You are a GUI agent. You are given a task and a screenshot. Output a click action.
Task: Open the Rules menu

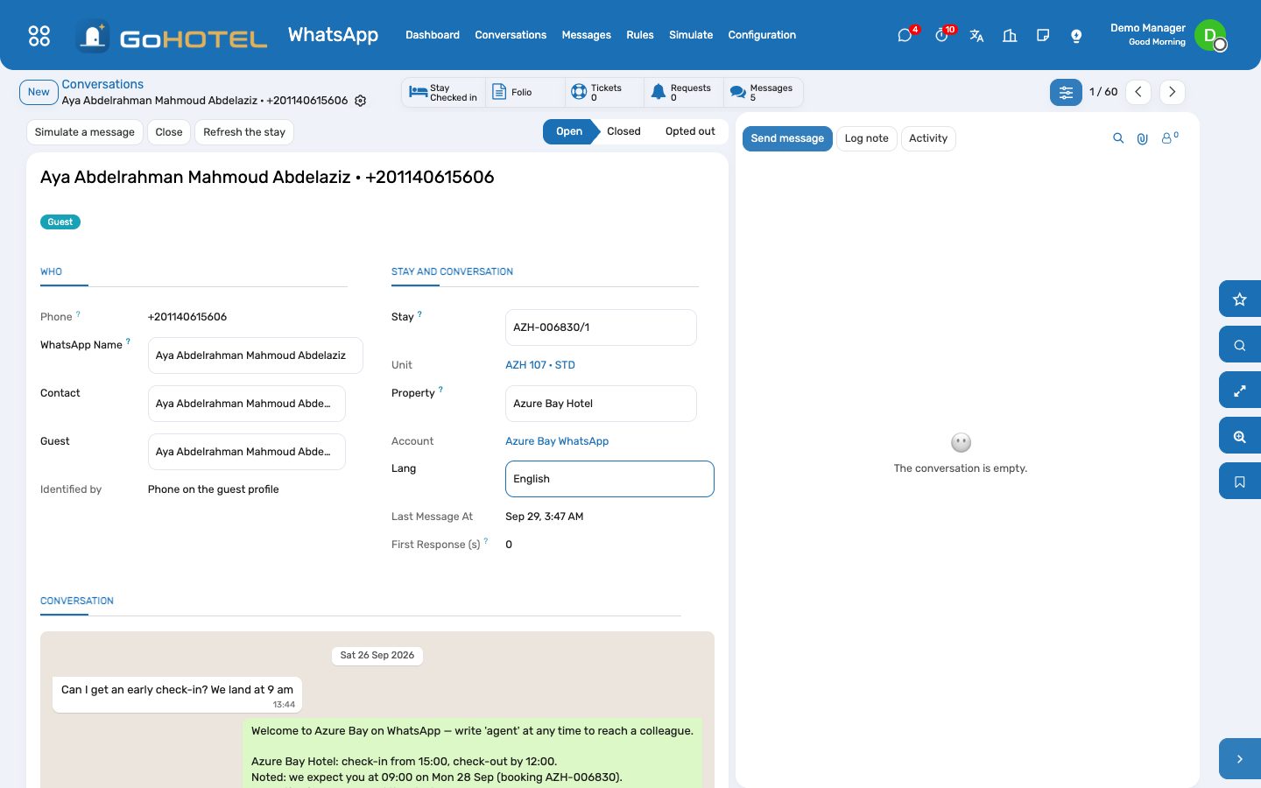(x=640, y=35)
